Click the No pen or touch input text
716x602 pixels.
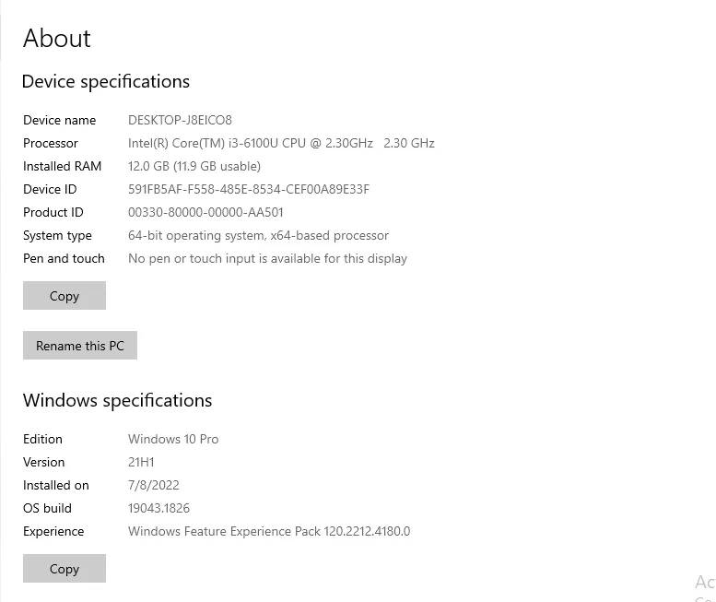[x=267, y=258]
